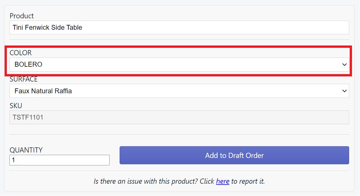Click the quantity value '1'
Screen dimensions: 360x196
[13, 160]
